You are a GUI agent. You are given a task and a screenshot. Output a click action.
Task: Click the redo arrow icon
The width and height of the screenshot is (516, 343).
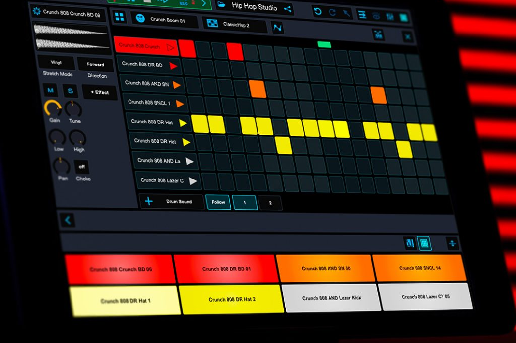pyautogui.click(x=332, y=13)
